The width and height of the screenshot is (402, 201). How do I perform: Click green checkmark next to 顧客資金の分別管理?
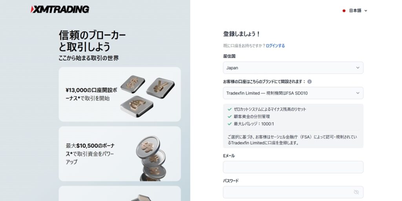[229, 116]
